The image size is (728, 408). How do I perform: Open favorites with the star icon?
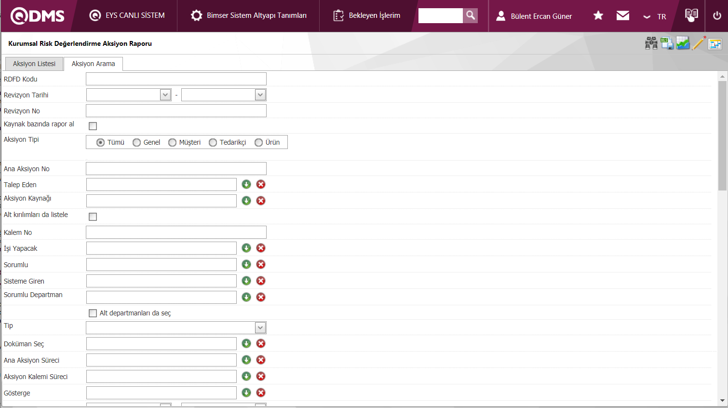(x=598, y=15)
